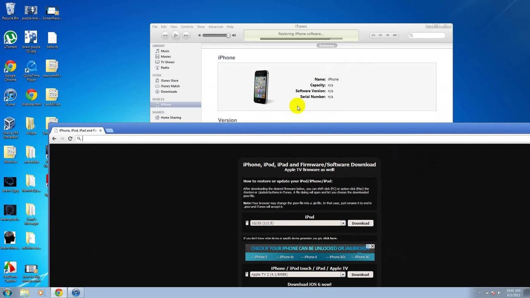Open Oracle VM VirtualBox desktop icon
Image resolution: width=530 pixels, height=298 pixels.
click(10, 128)
